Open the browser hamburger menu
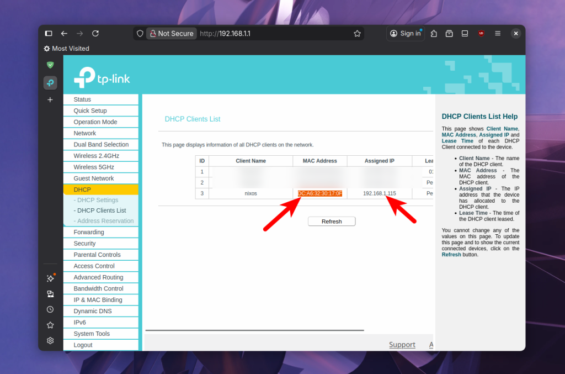 pos(498,34)
